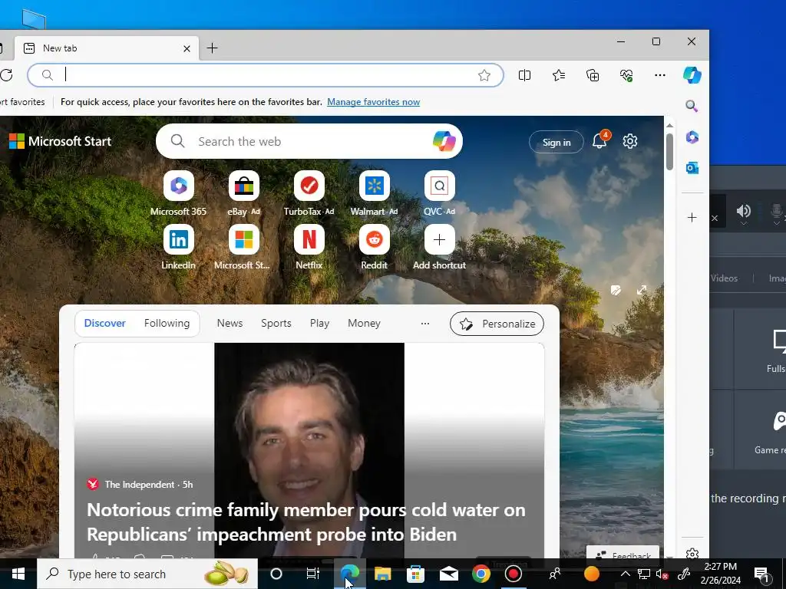Image resolution: width=786 pixels, height=589 pixels.
Task: Click the speaker volume icon in background window
Action: tap(743, 212)
